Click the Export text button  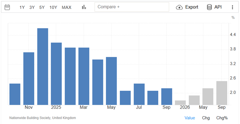click(x=192, y=7)
